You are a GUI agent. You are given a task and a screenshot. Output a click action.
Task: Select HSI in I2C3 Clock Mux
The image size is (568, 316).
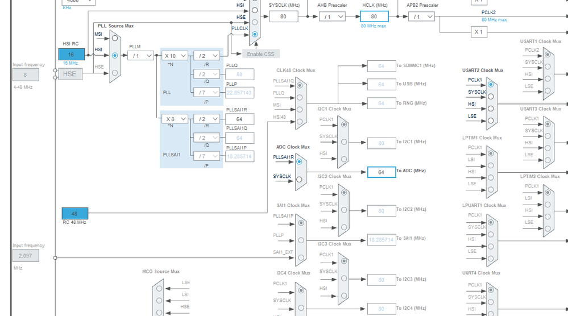[344, 296]
